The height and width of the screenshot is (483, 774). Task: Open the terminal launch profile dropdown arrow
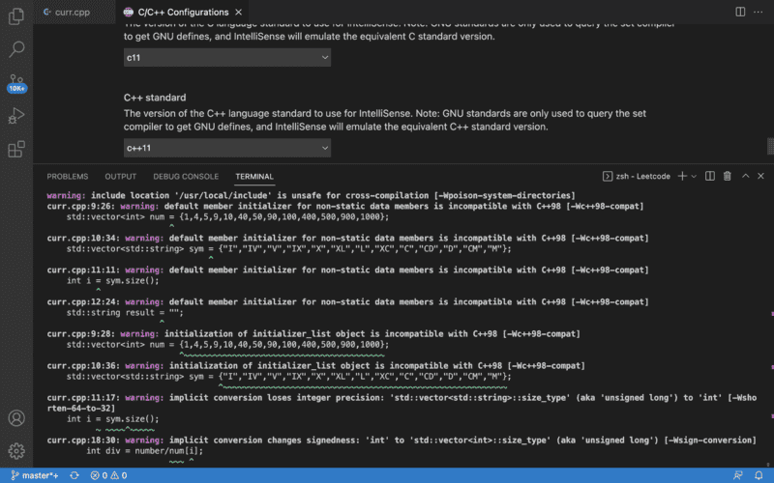click(x=694, y=177)
